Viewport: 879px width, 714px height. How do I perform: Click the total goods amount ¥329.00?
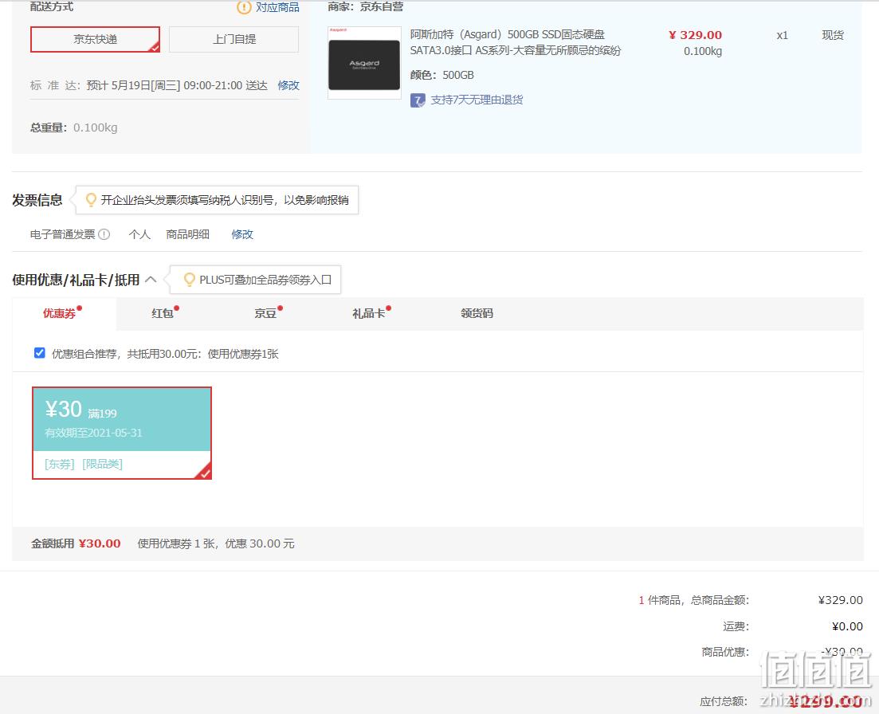point(840,600)
